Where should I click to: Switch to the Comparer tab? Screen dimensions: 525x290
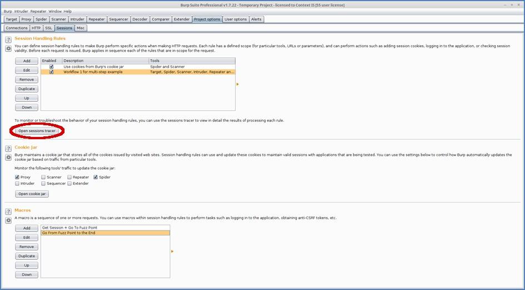(x=161, y=19)
